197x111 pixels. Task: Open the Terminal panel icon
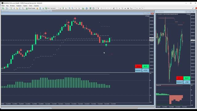(x=20, y=8)
